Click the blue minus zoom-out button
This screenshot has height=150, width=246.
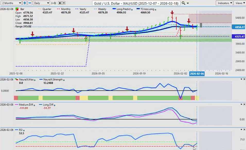(30, 3)
